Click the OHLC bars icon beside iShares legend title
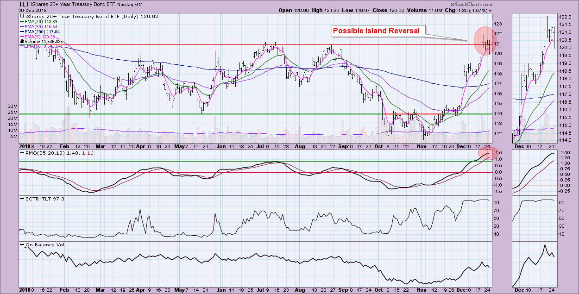Viewport: 579px width, 294px height. pyautogui.click(x=21, y=17)
